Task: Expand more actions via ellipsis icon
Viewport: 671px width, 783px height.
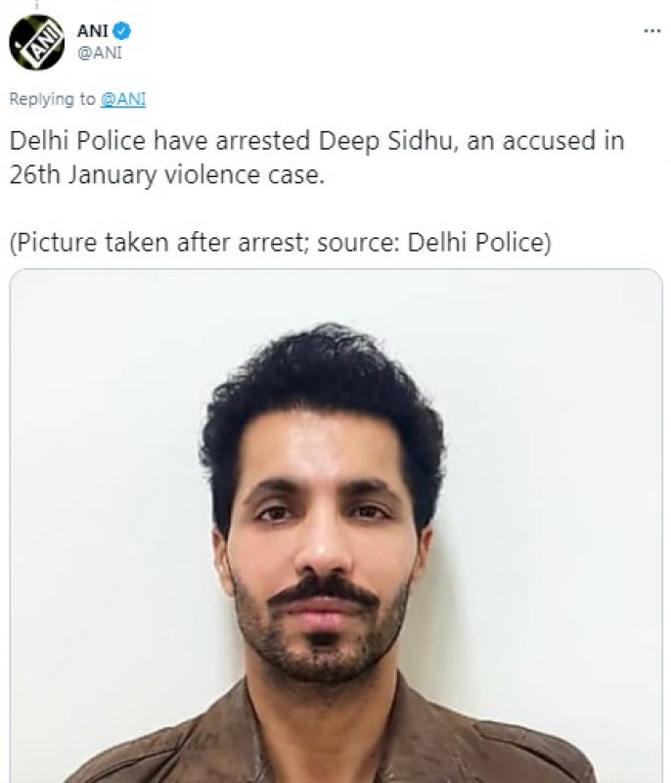Action: click(650, 31)
